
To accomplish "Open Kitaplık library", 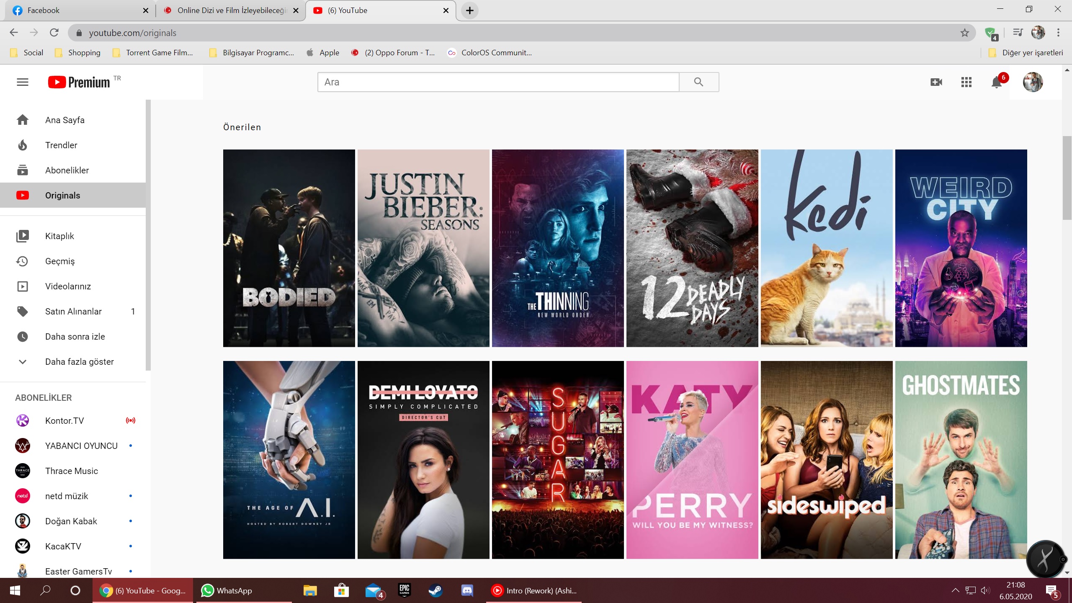I will click(x=73, y=236).
